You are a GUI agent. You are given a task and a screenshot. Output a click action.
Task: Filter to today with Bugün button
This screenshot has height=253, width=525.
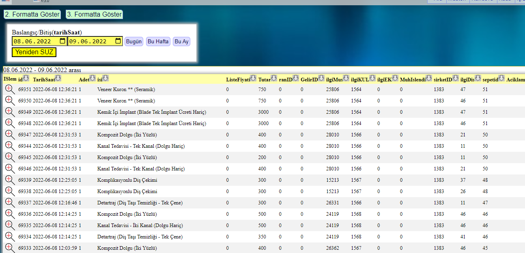click(x=134, y=41)
